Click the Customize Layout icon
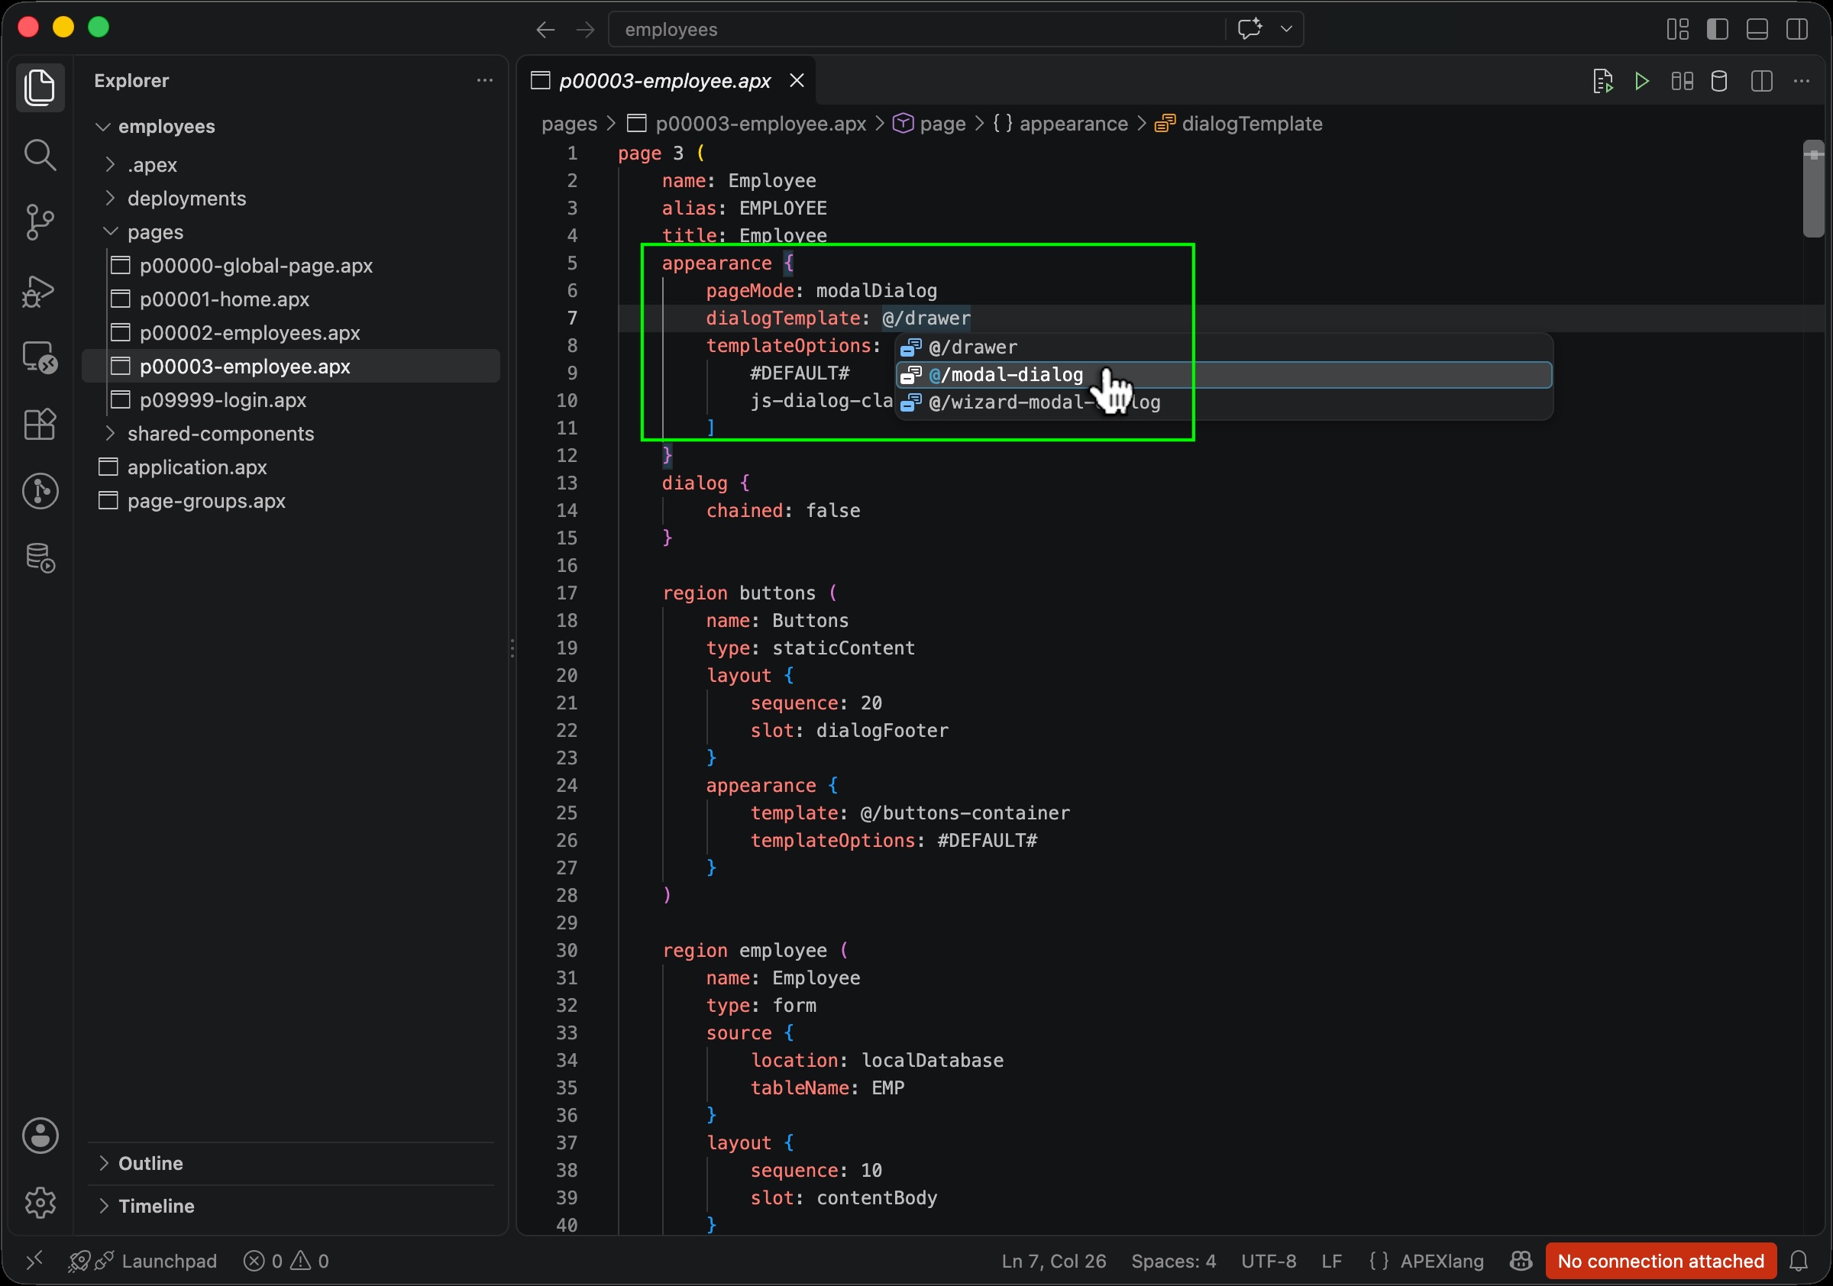 pos(1678,30)
